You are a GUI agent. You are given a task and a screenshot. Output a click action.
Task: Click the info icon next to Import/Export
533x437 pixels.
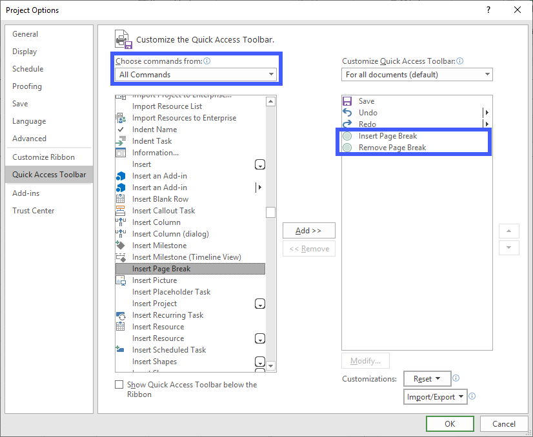click(472, 396)
